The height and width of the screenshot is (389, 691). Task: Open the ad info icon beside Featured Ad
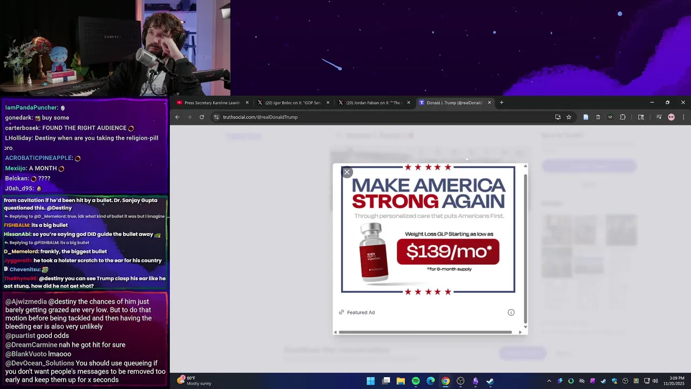511,312
